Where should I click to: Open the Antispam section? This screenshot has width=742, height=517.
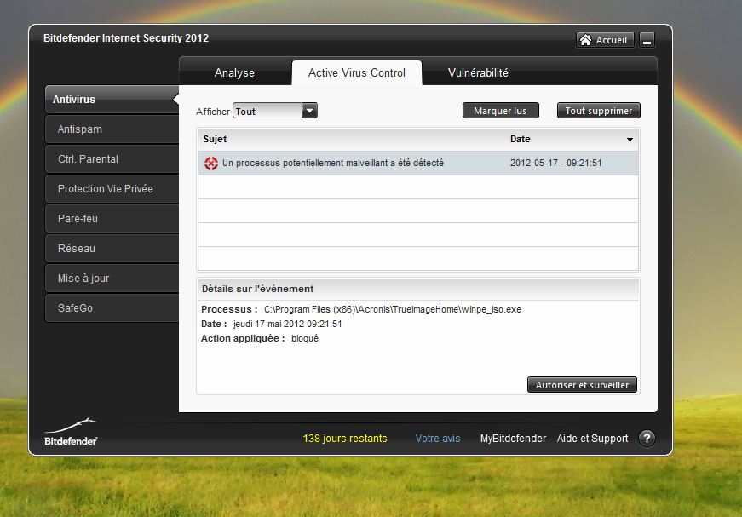[112, 129]
